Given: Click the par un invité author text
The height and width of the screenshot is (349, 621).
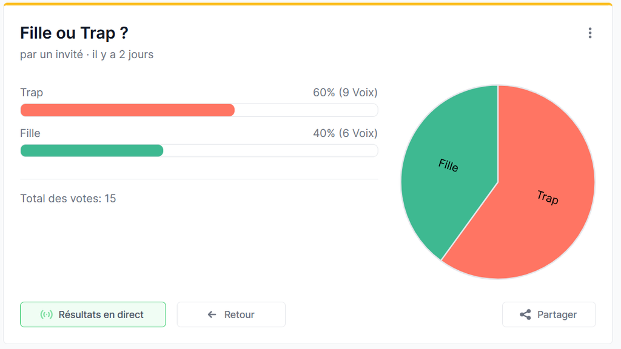Looking at the screenshot, I should [x=51, y=55].
